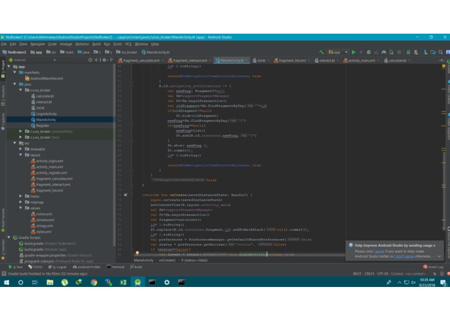Viewport: 450px width, 320px height.
Task: Toggle tool window bars icon in status bar
Action: pyautogui.click(x=4, y=273)
